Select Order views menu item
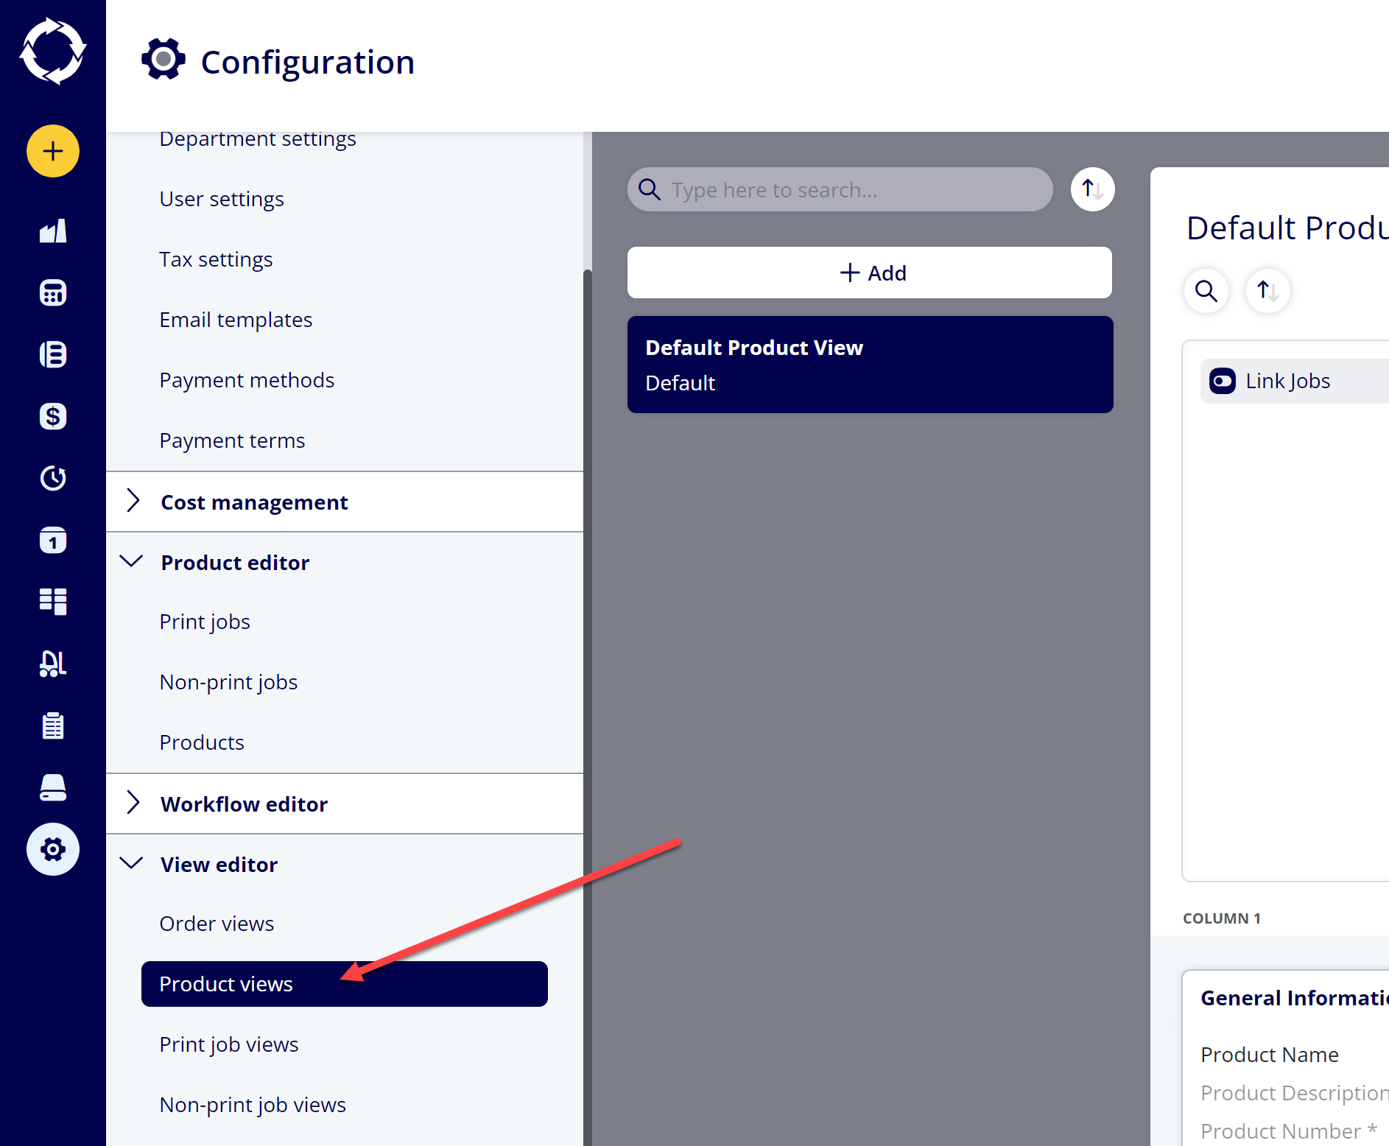 coord(217,924)
